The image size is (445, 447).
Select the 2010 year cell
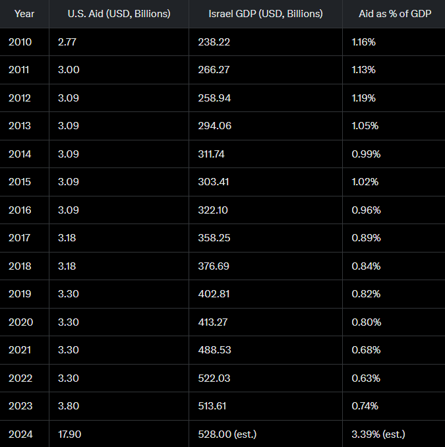pos(20,42)
